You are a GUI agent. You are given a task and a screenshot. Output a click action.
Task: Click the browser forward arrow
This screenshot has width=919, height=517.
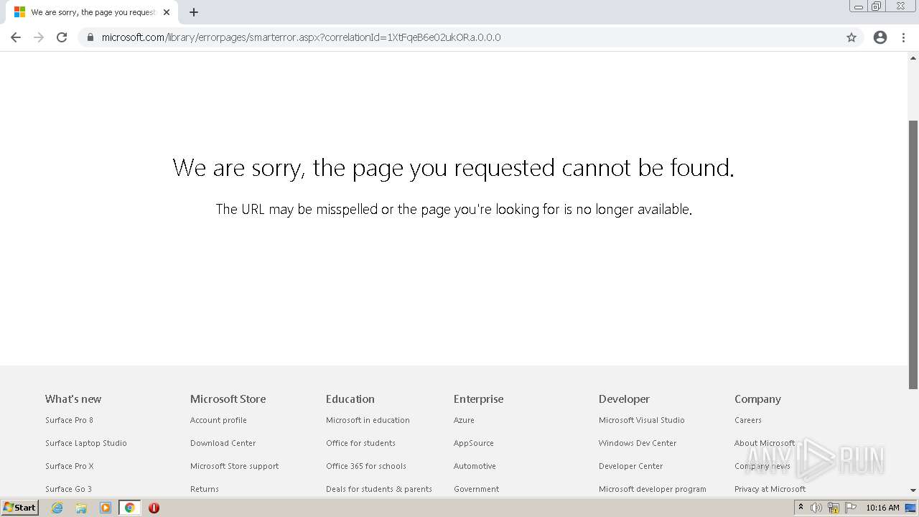coord(39,37)
